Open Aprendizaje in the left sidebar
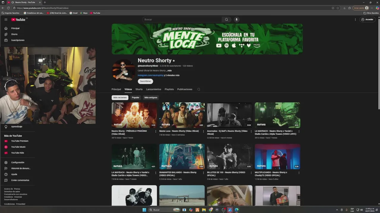Screen dimensions: 380x213 [x=18, y=127]
